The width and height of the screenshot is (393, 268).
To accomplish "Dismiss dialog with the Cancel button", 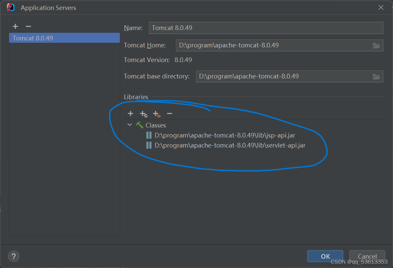I will tap(367, 256).
